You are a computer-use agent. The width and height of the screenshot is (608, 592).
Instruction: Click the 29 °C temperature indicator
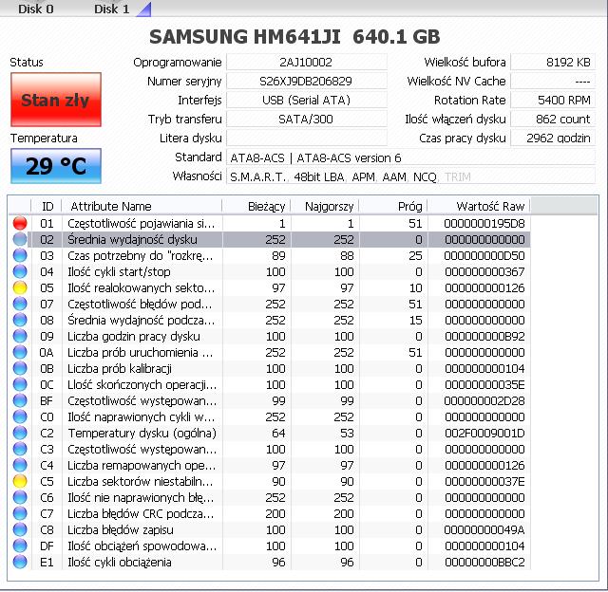56,166
